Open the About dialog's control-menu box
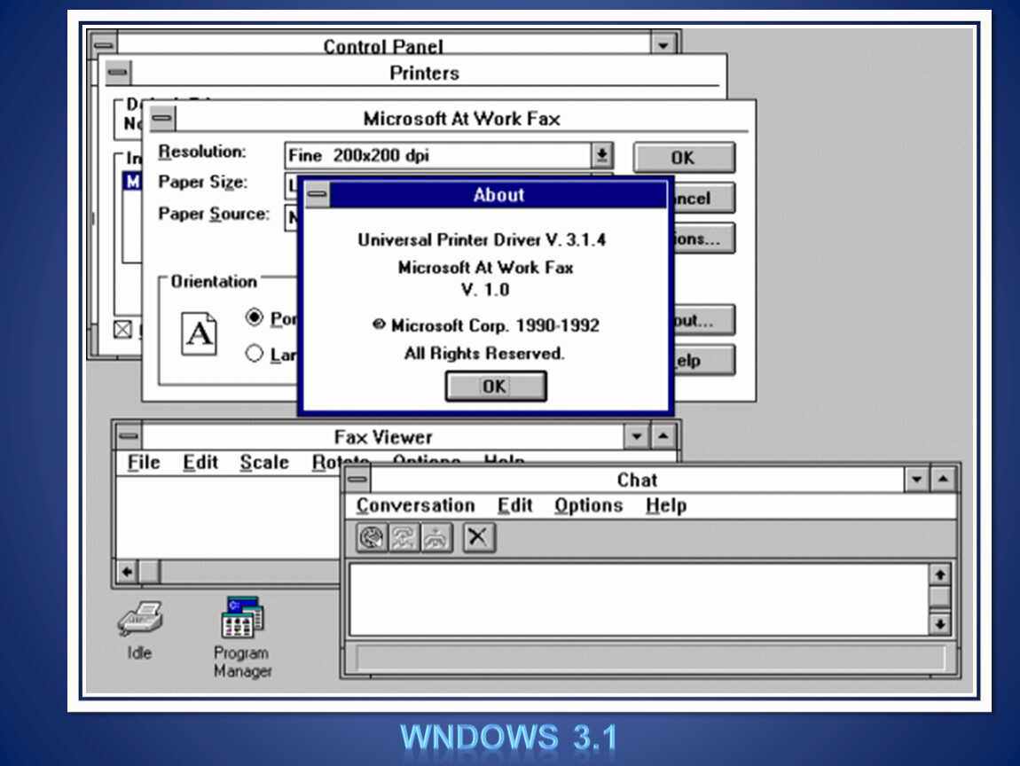The image size is (1020, 766). pos(317,194)
